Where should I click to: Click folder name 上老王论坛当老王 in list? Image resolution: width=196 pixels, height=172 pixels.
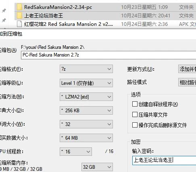44,16
